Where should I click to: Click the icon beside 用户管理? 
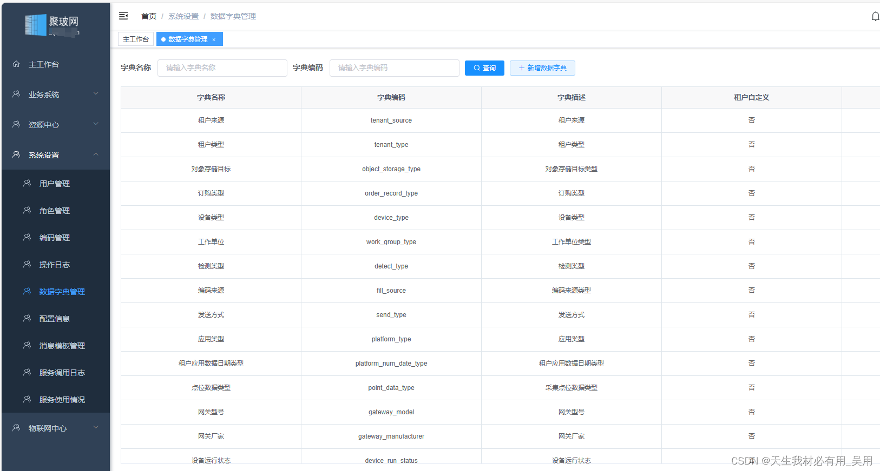point(27,183)
